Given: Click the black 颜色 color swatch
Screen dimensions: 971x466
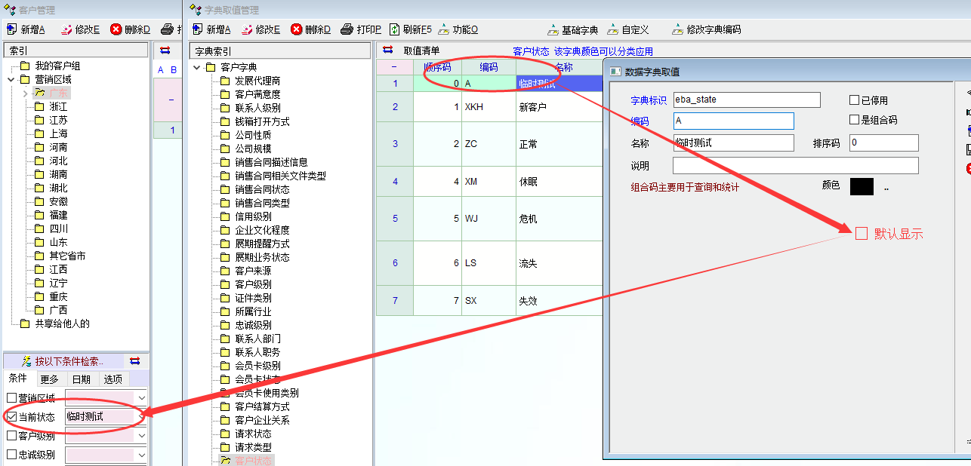Looking at the screenshot, I should pyautogui.click(x=862, y=186).
